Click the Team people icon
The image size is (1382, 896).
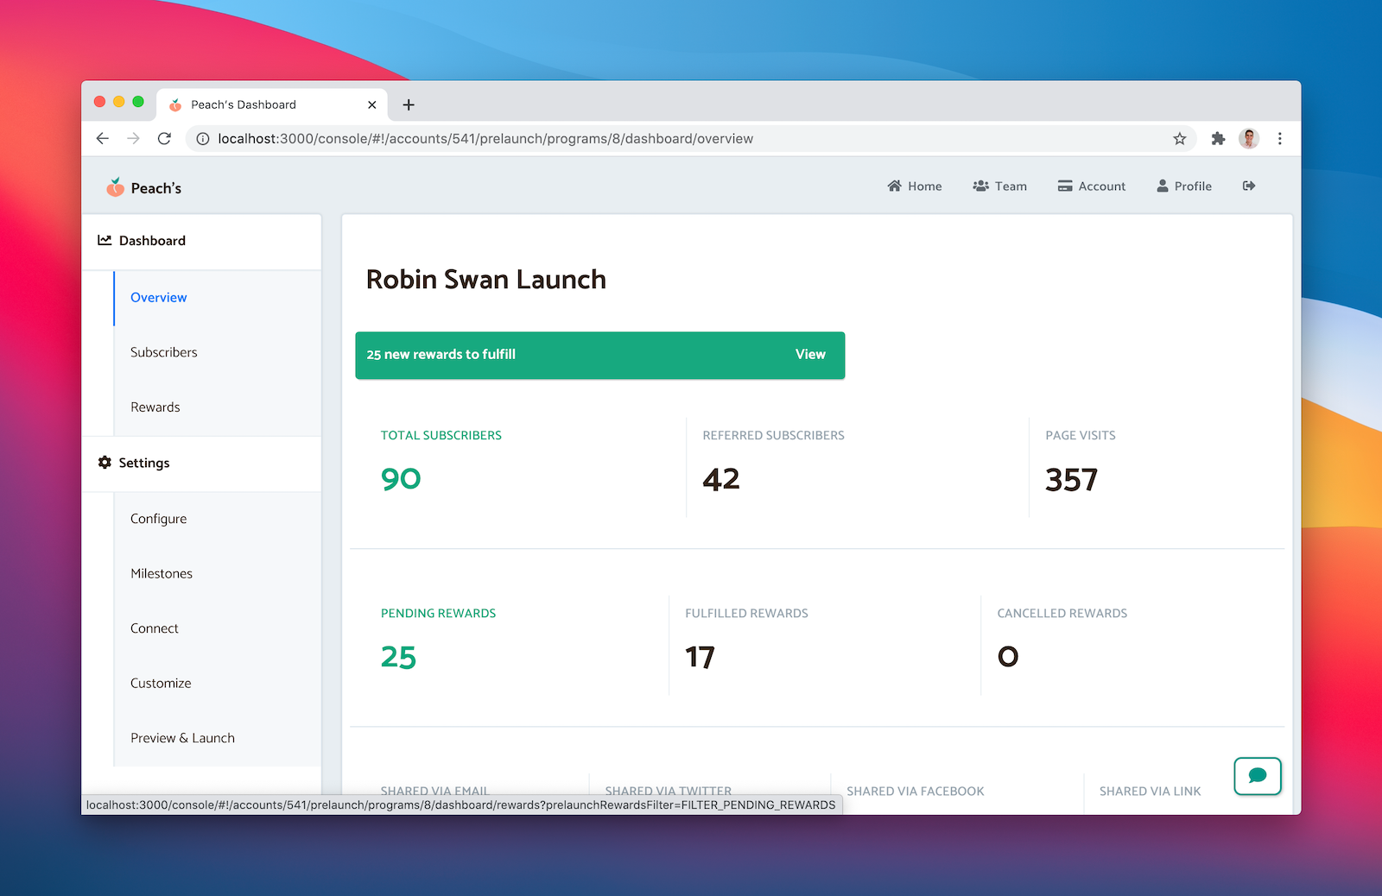(980, 186)
